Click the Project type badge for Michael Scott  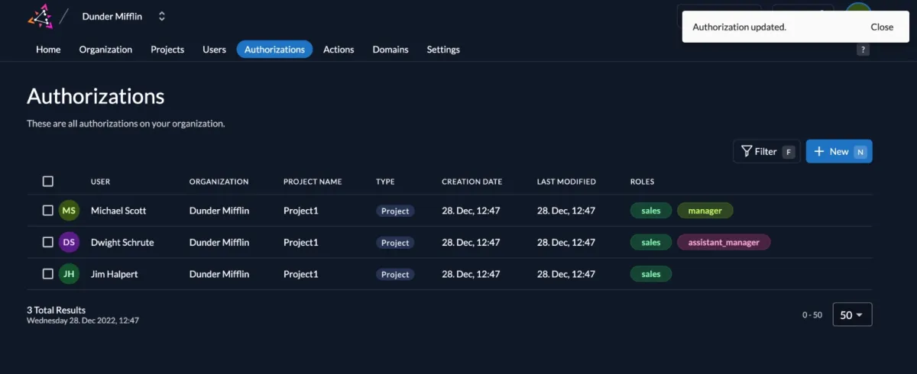point(395,211)
